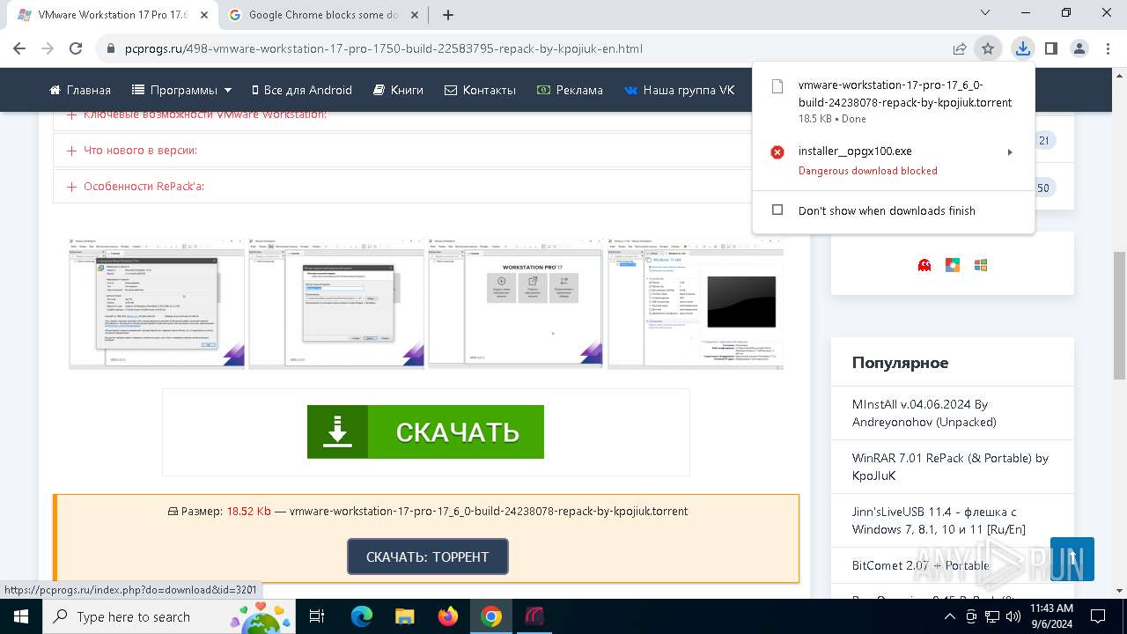The height and width of the screenshot is (634, 1127).
Task: Click the torrent file icon in downloads popup
Action: point(777,86)
